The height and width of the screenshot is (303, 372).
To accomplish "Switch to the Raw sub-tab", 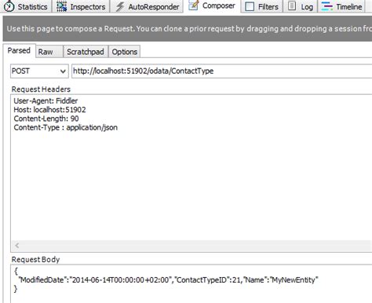I will pos(49,52).
